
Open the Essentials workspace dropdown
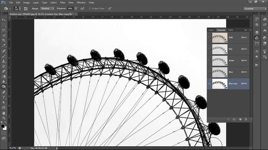255,9
